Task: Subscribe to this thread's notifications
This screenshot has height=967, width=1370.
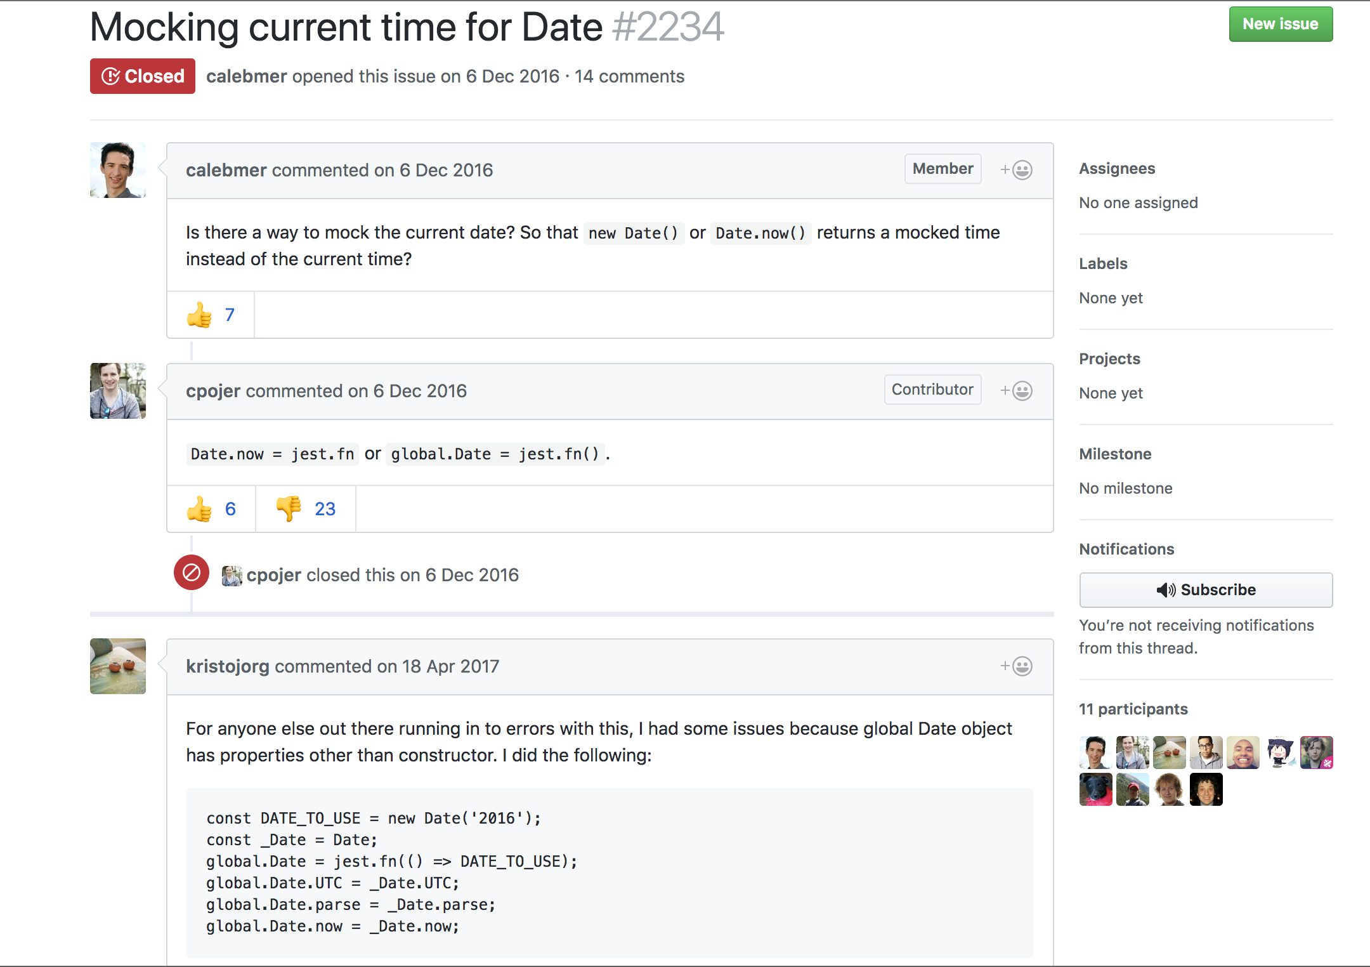Action: click(x=1206, y=590)
